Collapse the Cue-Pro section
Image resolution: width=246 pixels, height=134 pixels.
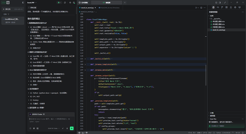coord(212,119)
